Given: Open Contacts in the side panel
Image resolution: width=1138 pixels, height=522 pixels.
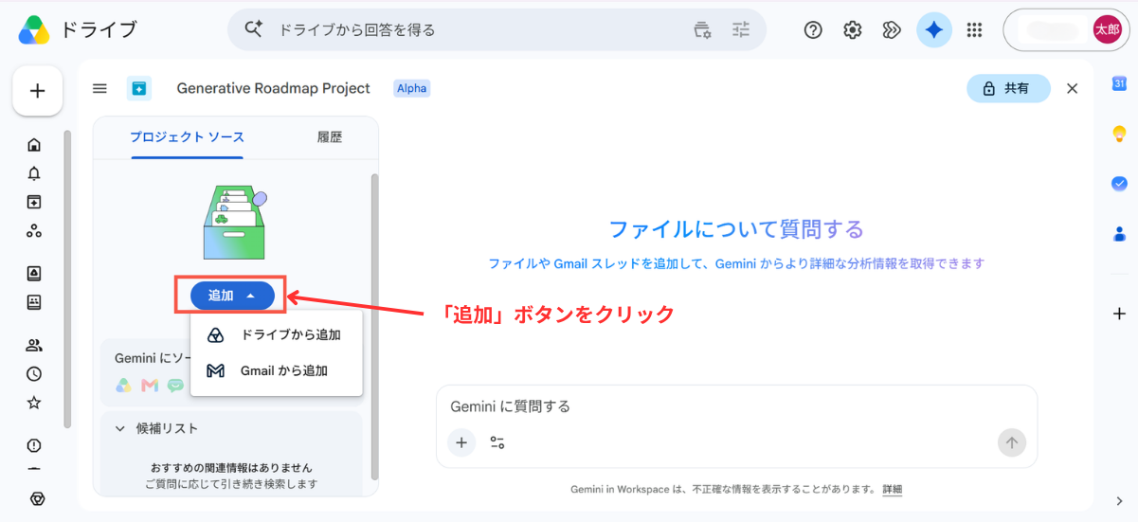Looking at the screenshot, I should point(1119,233).
